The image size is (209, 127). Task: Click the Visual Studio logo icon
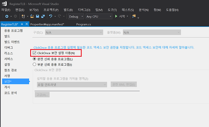[4, 3]
